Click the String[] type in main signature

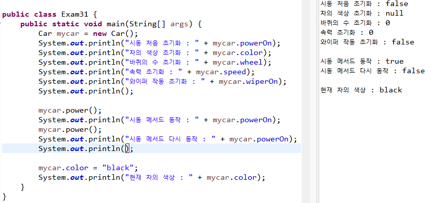tap(148, 24)
